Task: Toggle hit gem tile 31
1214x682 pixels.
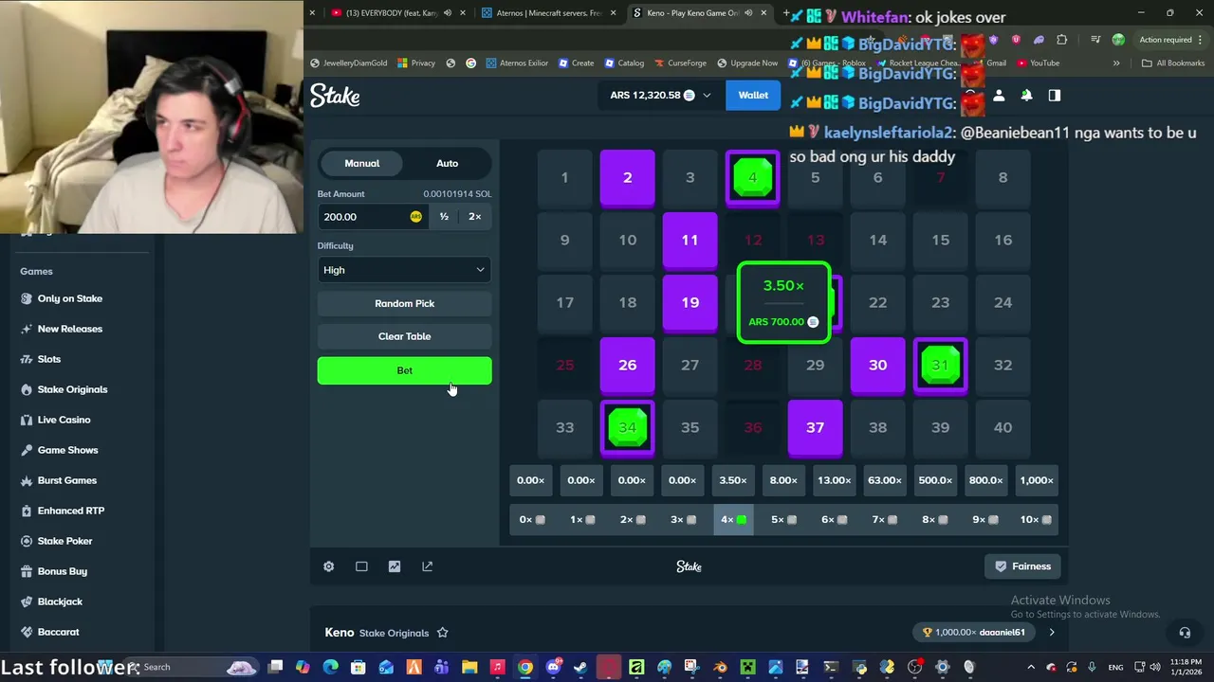Action: [x=940, y=365]
